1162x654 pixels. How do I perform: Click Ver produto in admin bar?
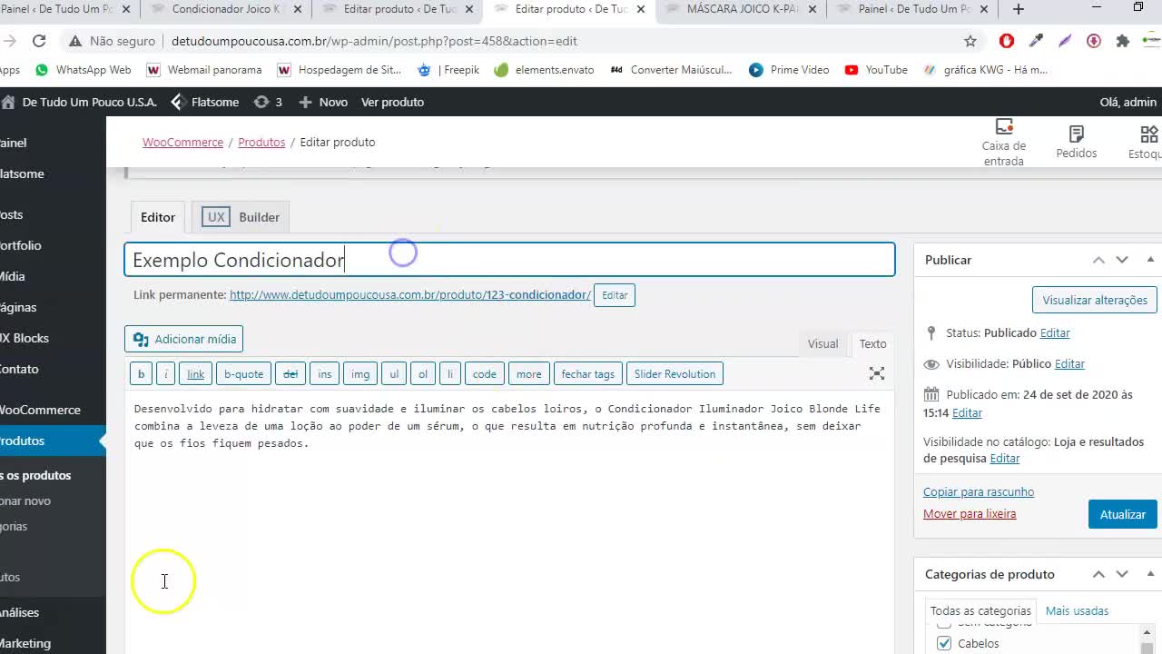click(392, 102)
